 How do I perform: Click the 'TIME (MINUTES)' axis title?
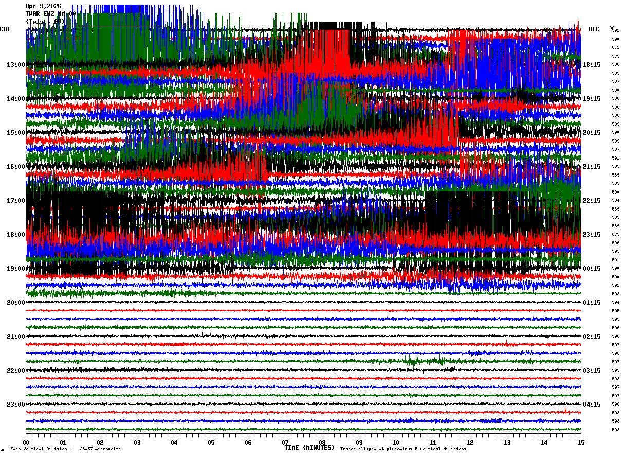click(309, 448)
